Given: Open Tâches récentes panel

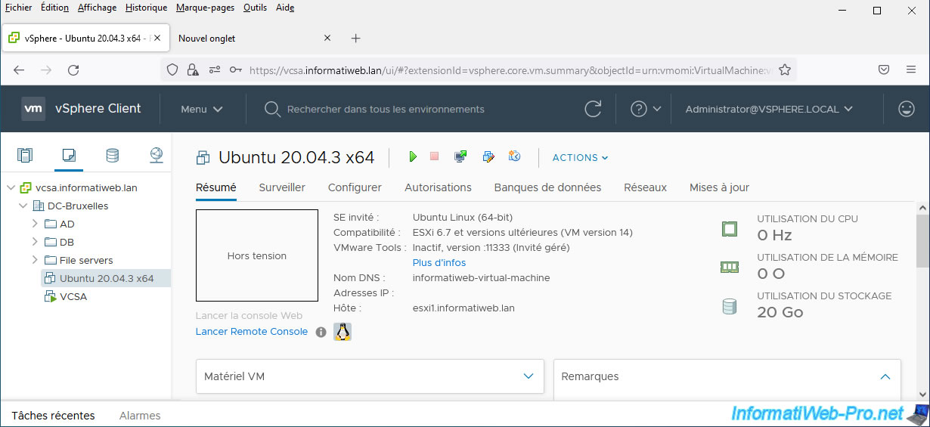Looking at the screenshot, I should coord(53,415).
